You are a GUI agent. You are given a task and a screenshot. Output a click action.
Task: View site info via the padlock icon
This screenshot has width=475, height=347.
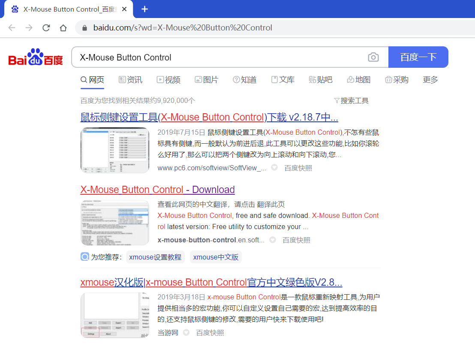click(x=84, y=27)
